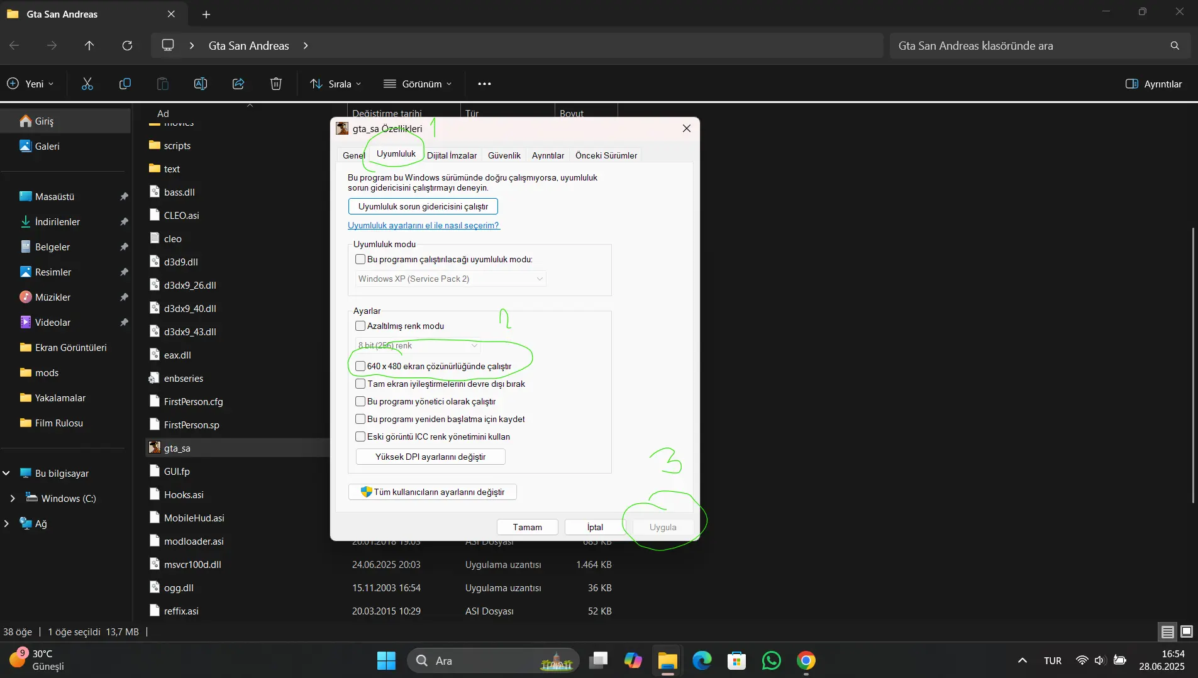
Task: Open WhatsApp from the taskbar
Action: (772, 660)
